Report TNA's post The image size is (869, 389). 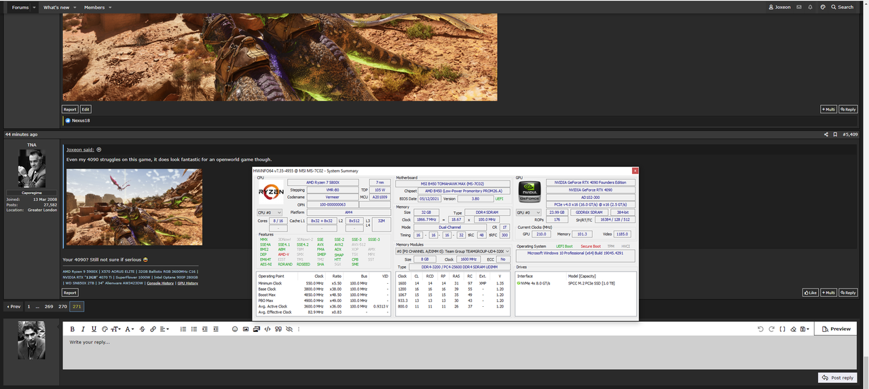70,293
